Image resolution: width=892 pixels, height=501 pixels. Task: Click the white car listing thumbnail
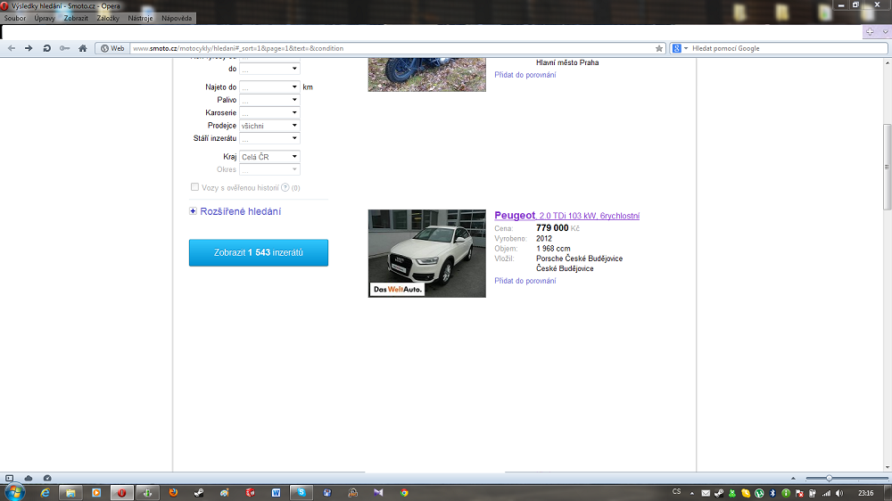(x=426, y=253)
